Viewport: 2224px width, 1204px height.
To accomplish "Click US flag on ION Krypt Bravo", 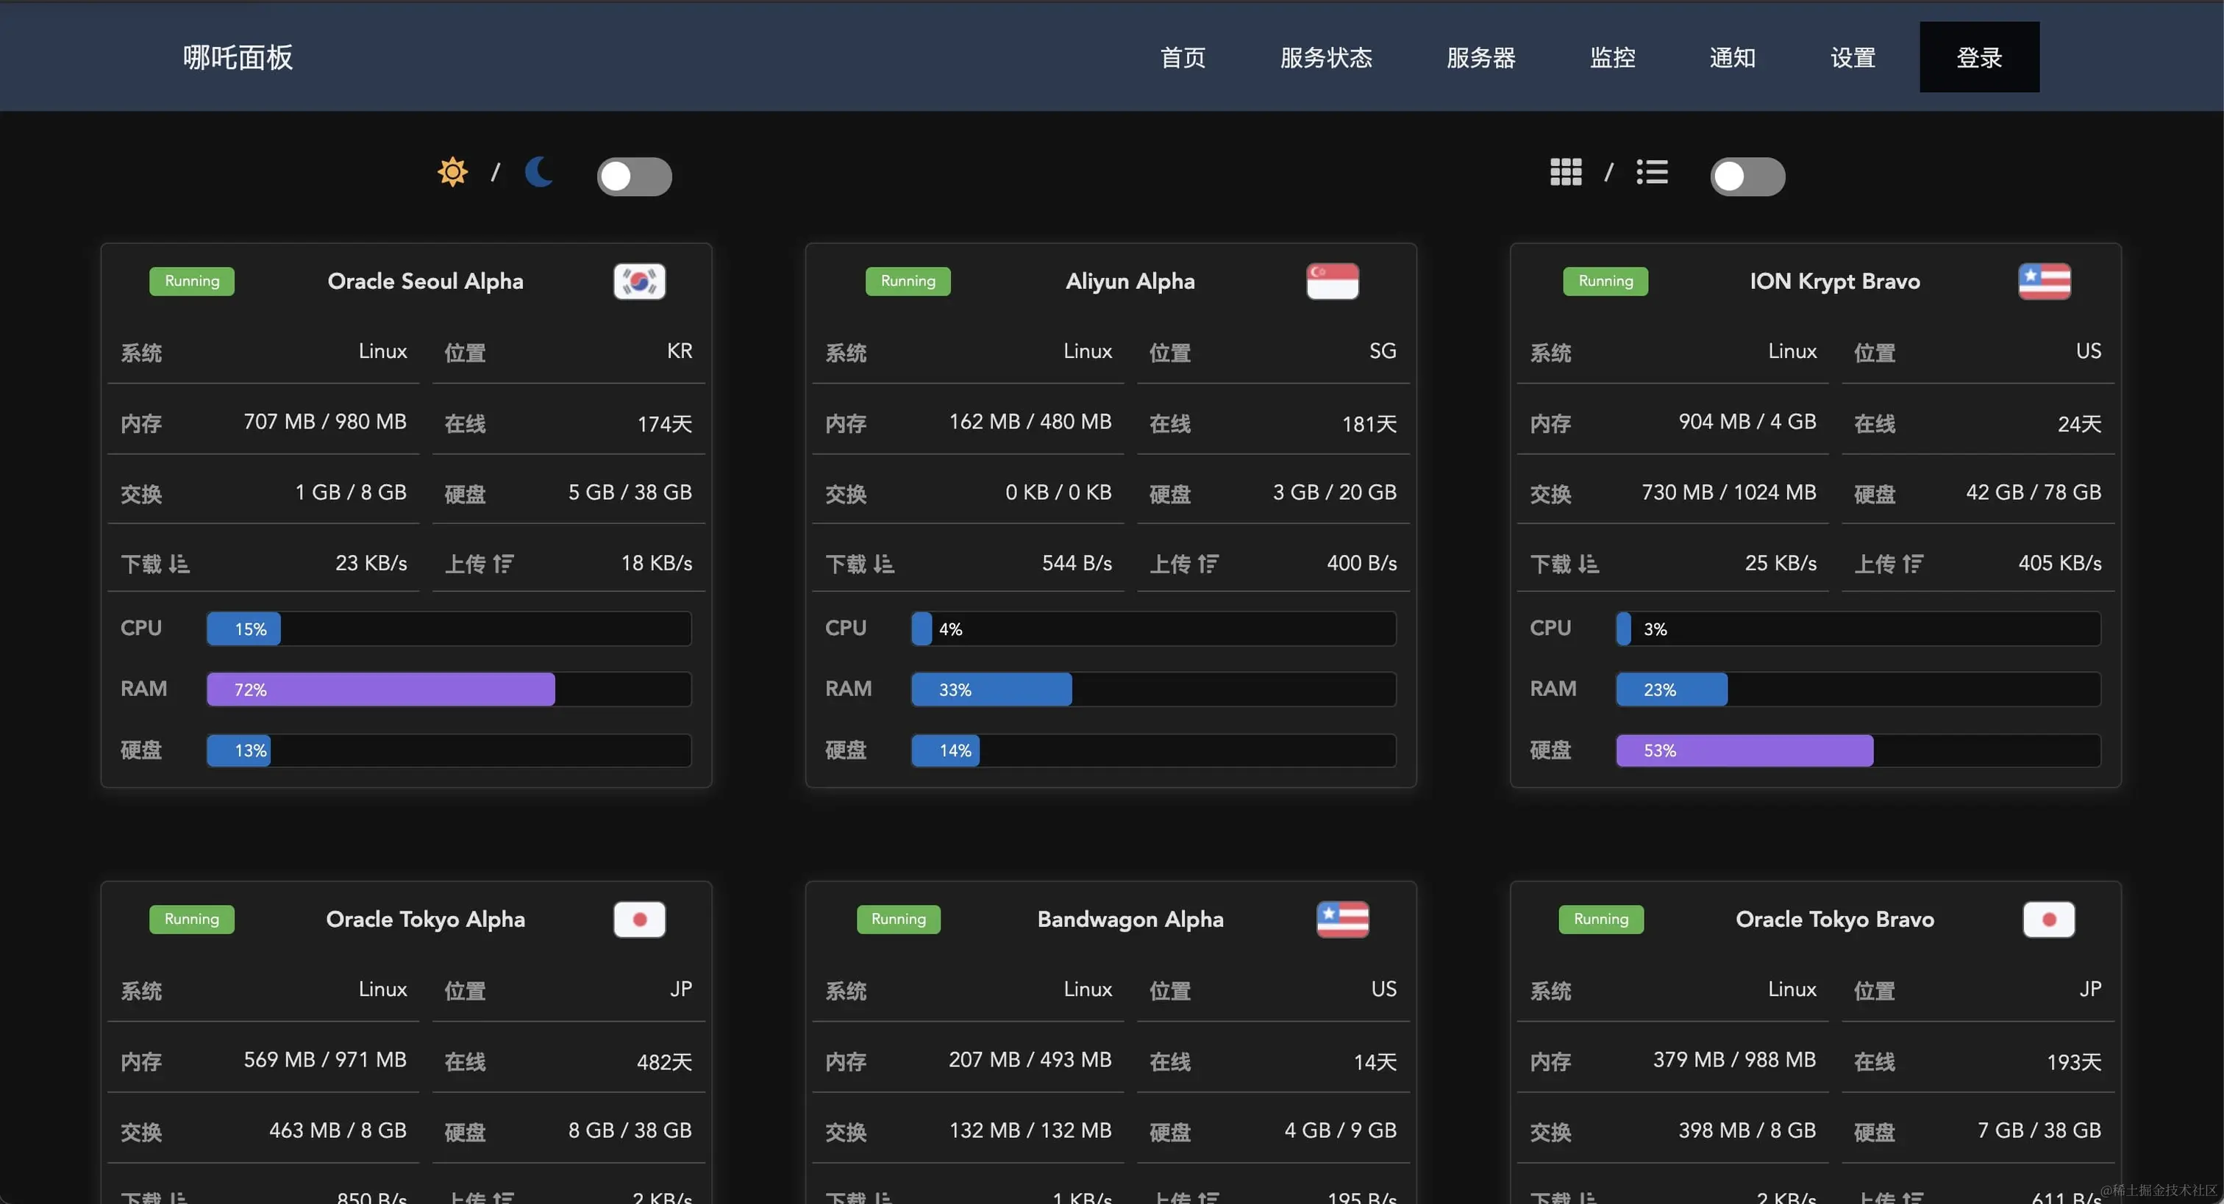I will (x=2044, y=282).
